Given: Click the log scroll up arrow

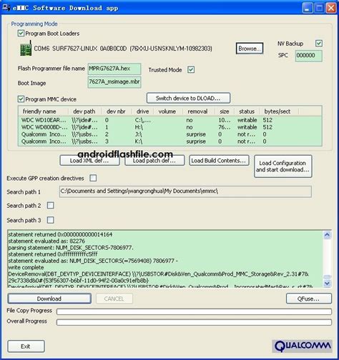Looking at the screenshot, I should [x=327, y=235].
